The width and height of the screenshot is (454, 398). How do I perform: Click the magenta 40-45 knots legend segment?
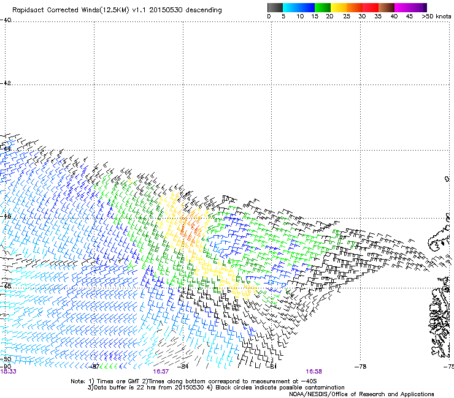pos(402,7)
